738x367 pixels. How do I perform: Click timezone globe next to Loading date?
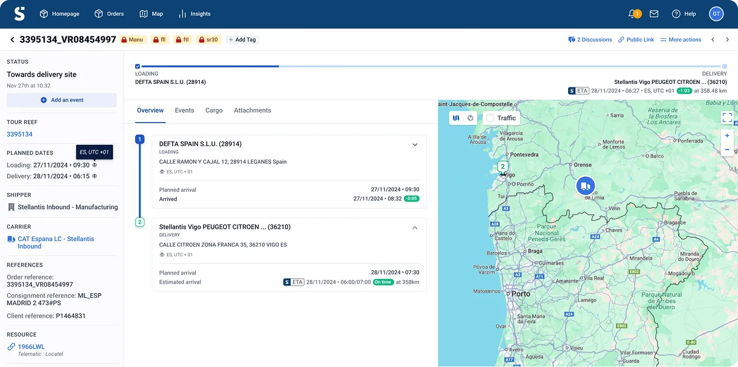click(x=95, y=165)
